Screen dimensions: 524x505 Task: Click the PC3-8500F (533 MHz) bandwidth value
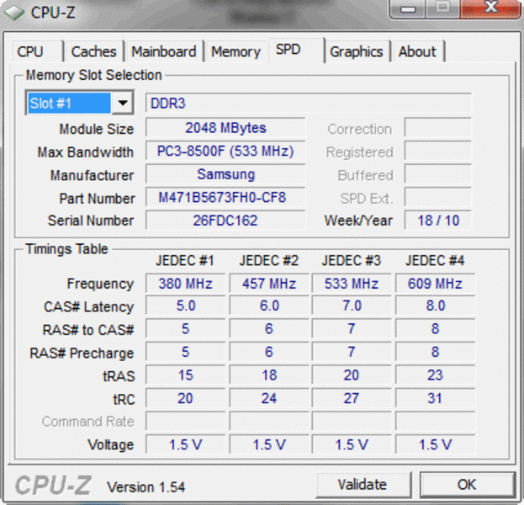(x=225, y=151)
